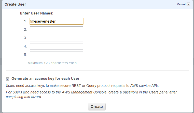Click the 'Create User' dialog title

coord(15,4)
